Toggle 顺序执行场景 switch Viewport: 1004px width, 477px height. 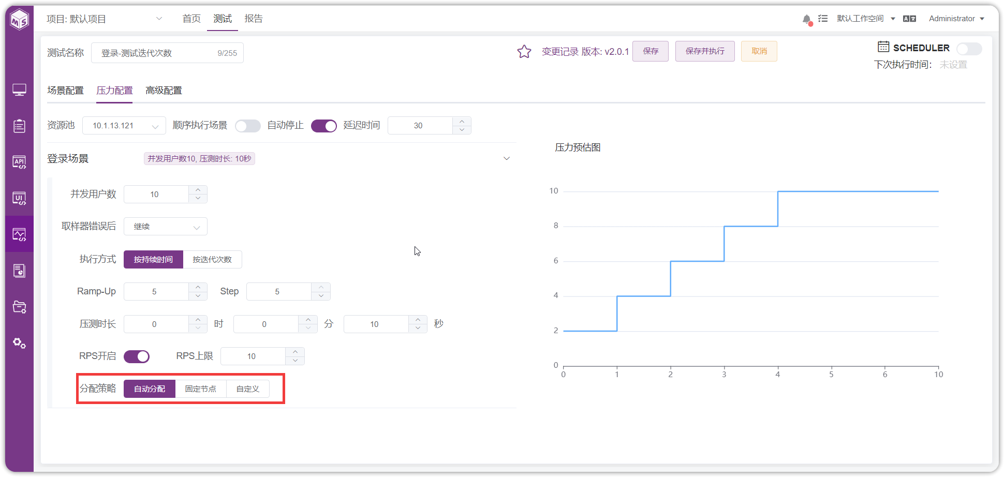coord(248,126)
